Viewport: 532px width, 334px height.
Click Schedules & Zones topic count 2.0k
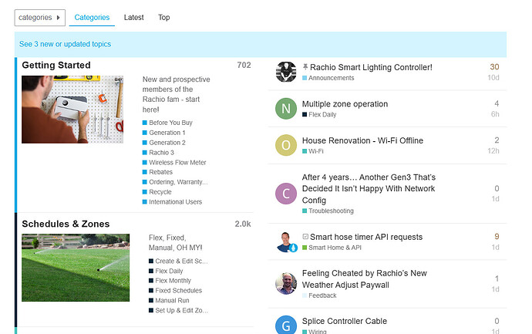[243, 224]
